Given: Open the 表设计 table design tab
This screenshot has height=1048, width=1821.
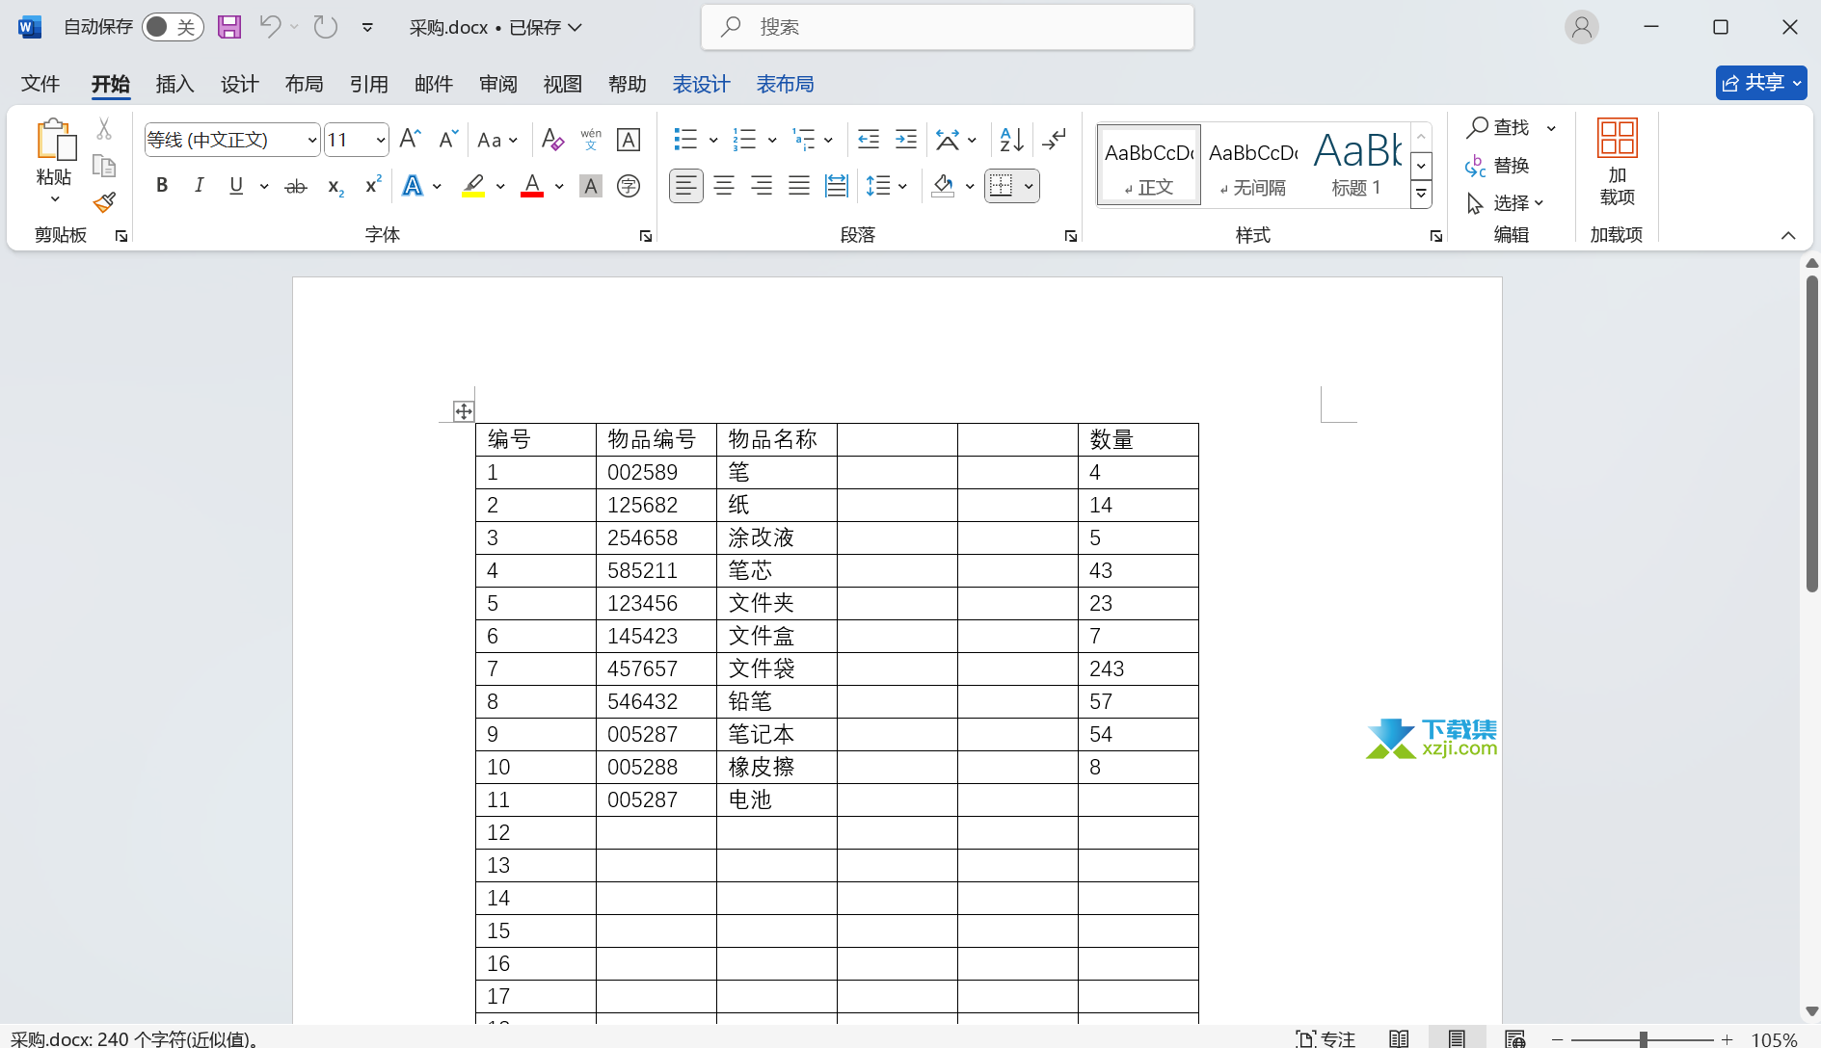Looking at the screenshot, I should [701, 84].
